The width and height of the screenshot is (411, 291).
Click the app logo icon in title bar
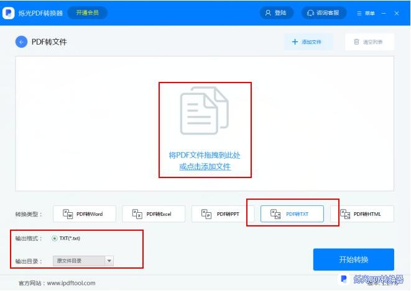point(8,13)
